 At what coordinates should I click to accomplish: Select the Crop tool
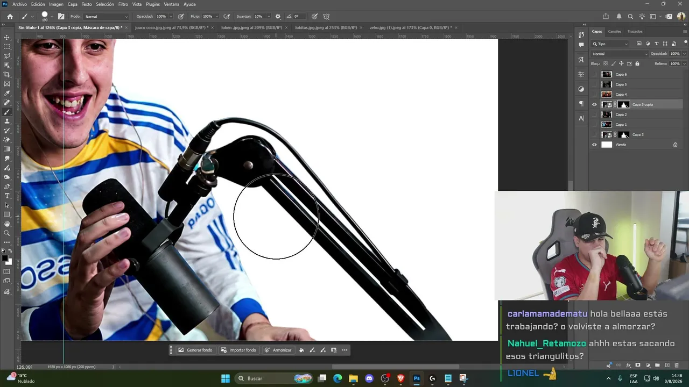pyautogui.click(x=7, y=75)
